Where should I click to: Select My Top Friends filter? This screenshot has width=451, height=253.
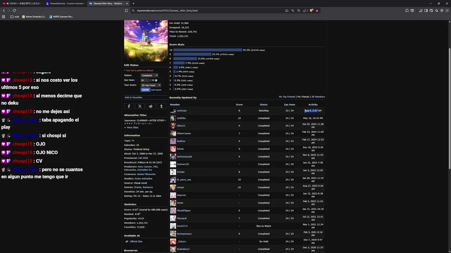click(287, 97)
